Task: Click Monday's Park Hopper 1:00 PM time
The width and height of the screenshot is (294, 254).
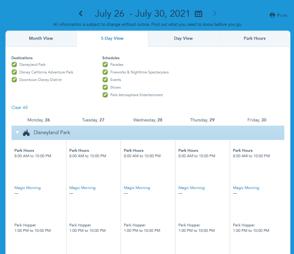Action: 33,231
